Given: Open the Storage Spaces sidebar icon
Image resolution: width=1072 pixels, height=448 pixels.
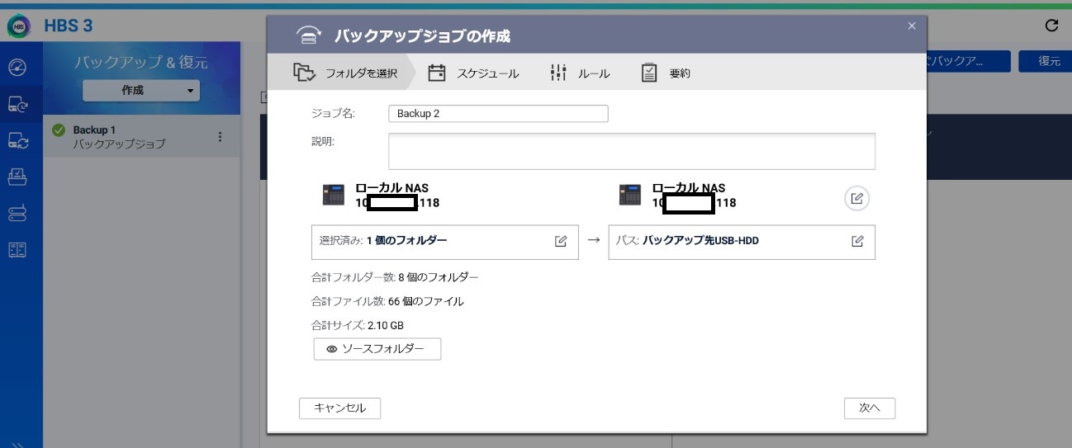Looking at the screenshot, I should coord(17,214).
